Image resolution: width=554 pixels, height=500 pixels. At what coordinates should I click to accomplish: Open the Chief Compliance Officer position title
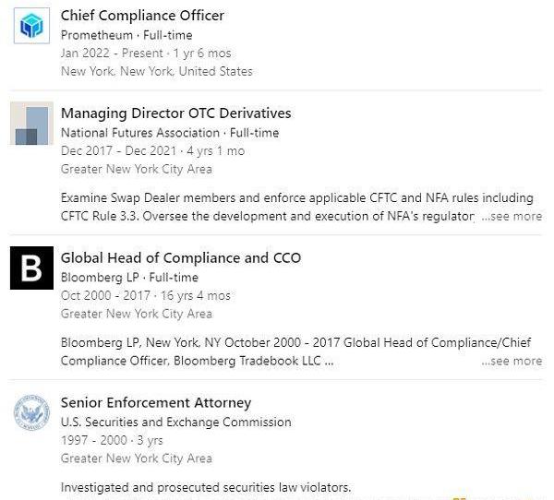point(142,16)
